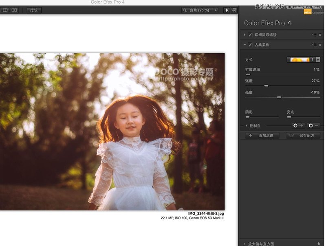326x248 pixels.
Task: Click the girl photo preview image
Action: (x=112, y=132)
